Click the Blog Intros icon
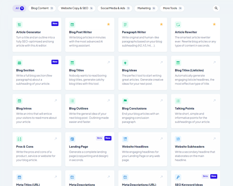The width and height of the screenshot is (233, 186). [x=19, y=101]
